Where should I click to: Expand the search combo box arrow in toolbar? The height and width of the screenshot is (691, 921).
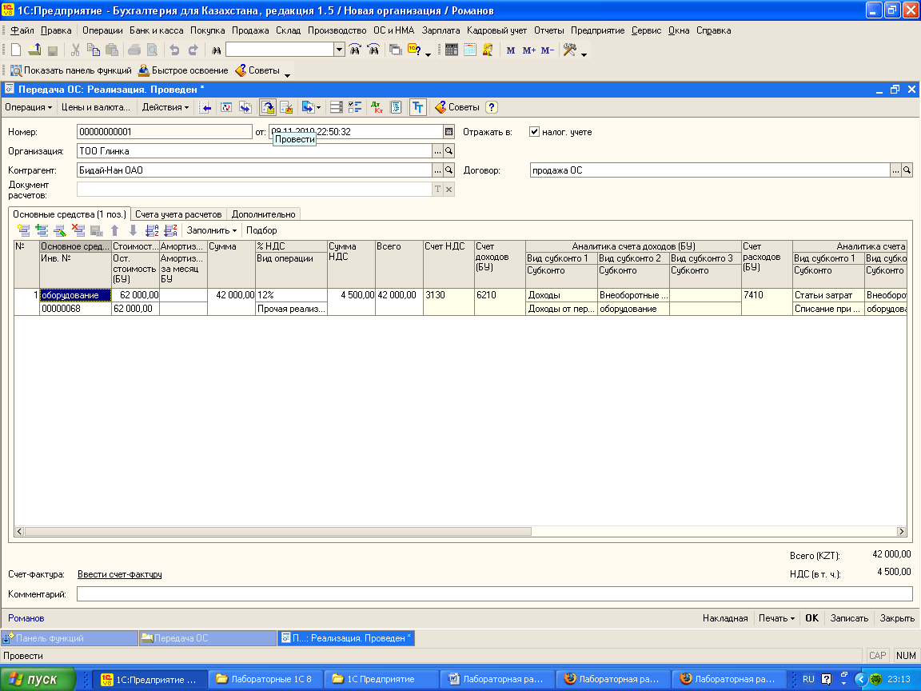[339, 50]
